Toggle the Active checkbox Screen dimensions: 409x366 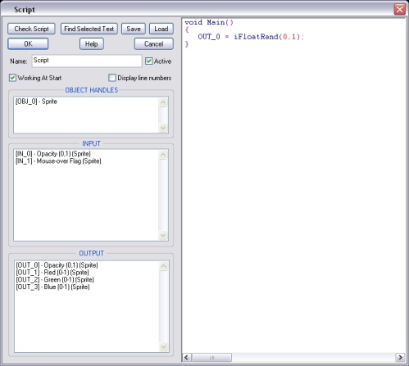[x=149, y=61]
